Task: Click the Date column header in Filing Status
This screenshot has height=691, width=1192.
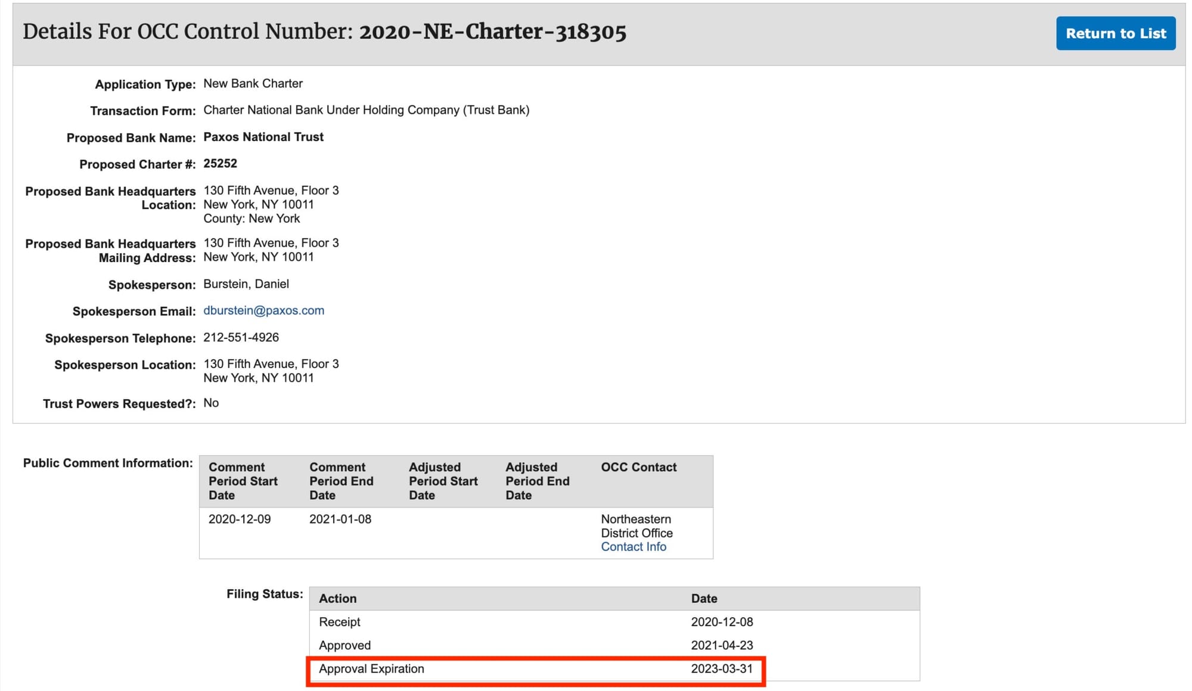Action: pyautogui.click(x=704, y=599)
